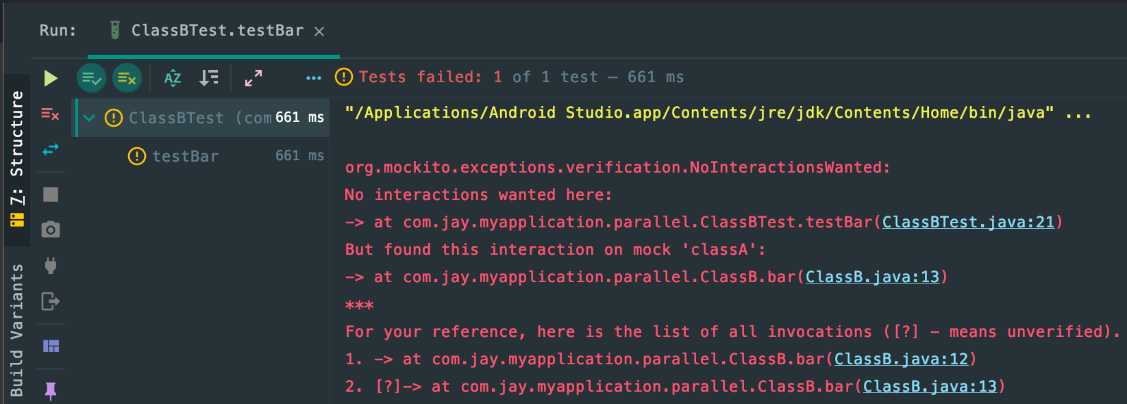Viewport: 1127px width, 404px height.
Task: Dump threads with the camera icon
Action: pyautogui.click(x=50, y=229)
